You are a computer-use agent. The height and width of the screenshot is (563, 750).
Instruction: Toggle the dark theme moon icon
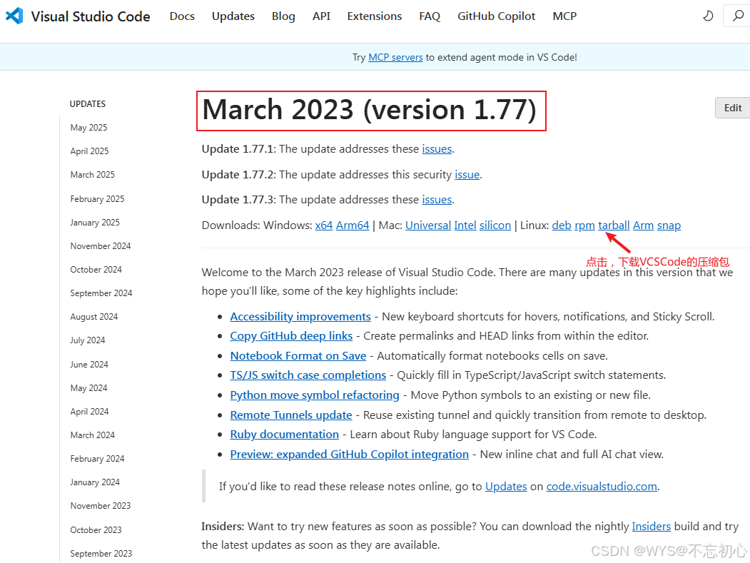click(x=708, y=16)
